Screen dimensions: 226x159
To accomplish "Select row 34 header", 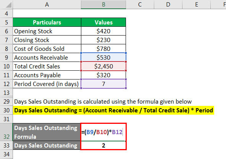I will (6, 154).
